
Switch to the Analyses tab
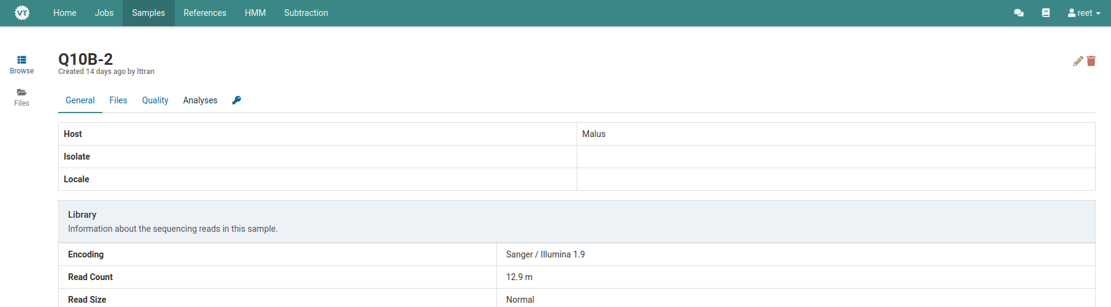200,100
